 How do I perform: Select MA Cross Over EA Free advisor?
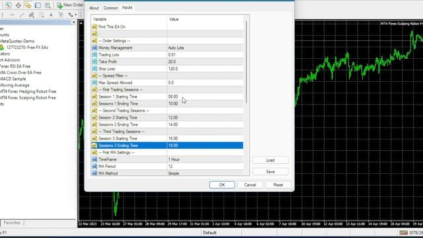pos(20,72)
